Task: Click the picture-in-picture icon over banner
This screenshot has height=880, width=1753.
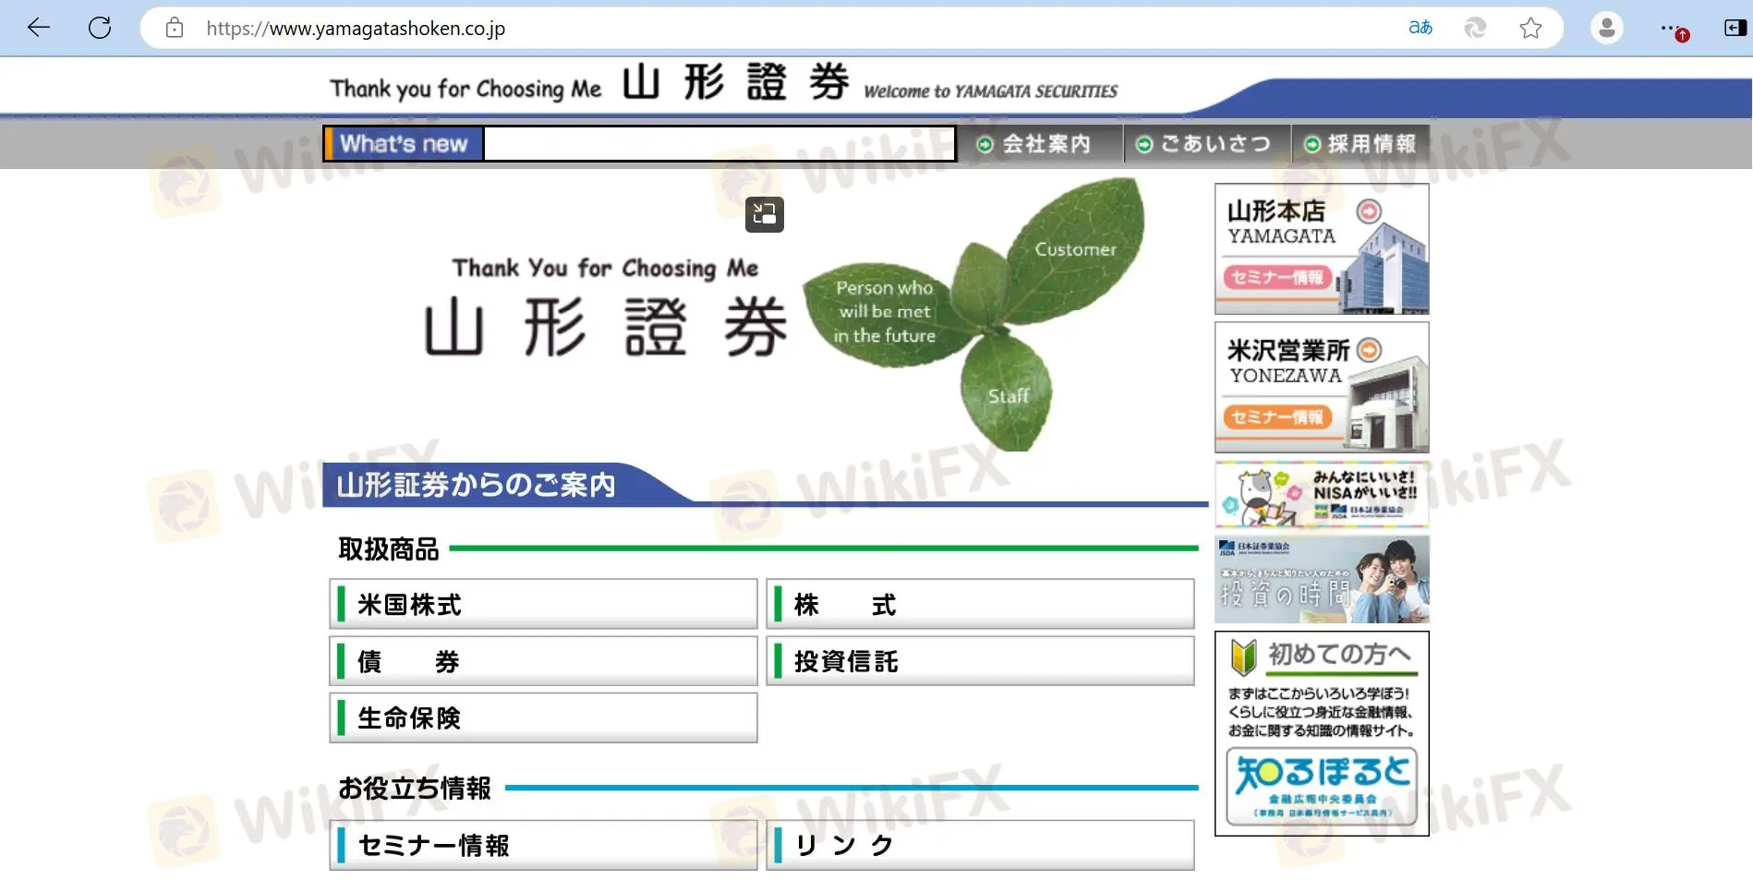Action: [x=764, y=214]
